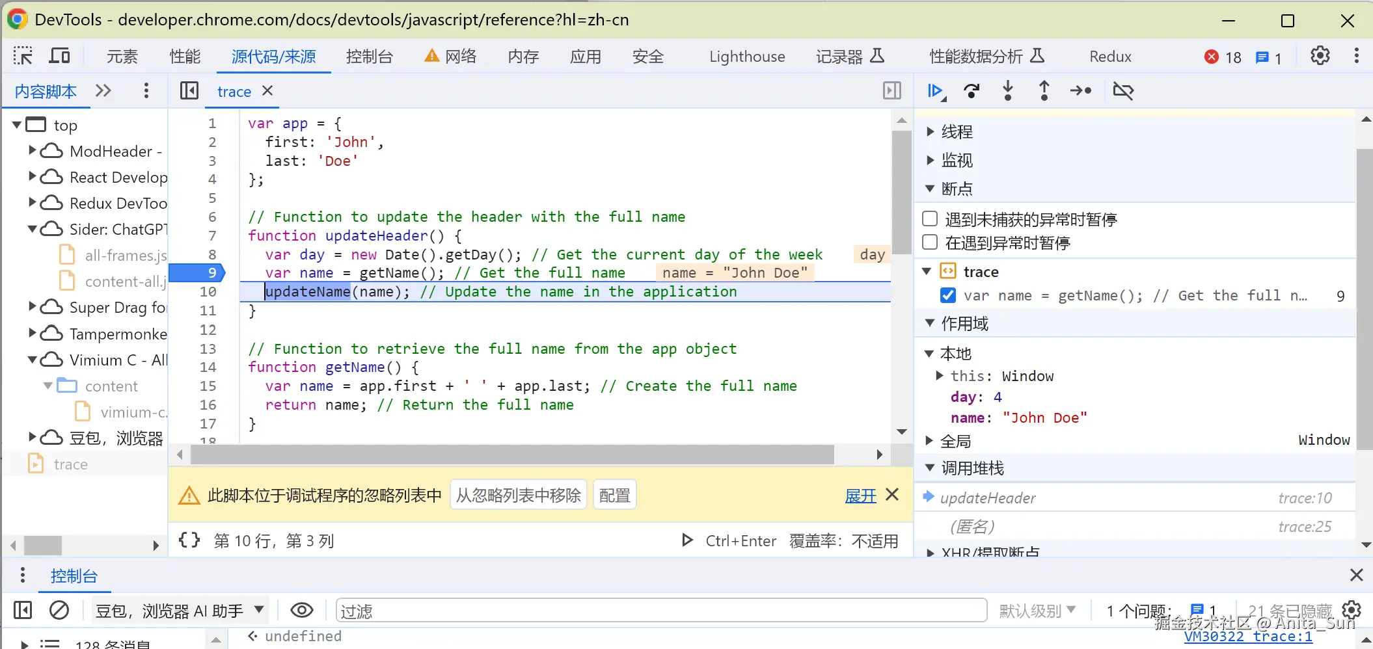Collapse the 调用堆栈 call stack section

point(931,468)
